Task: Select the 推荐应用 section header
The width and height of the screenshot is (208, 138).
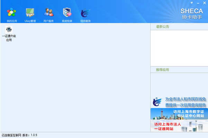Action: pos(163,70)
